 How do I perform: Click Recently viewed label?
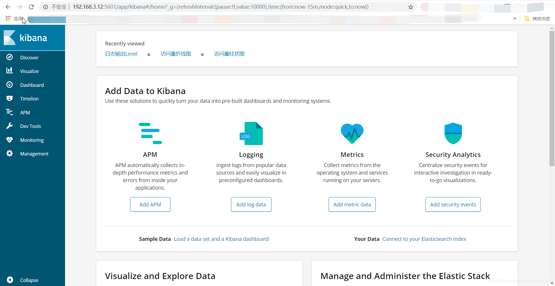coord(125,44)
